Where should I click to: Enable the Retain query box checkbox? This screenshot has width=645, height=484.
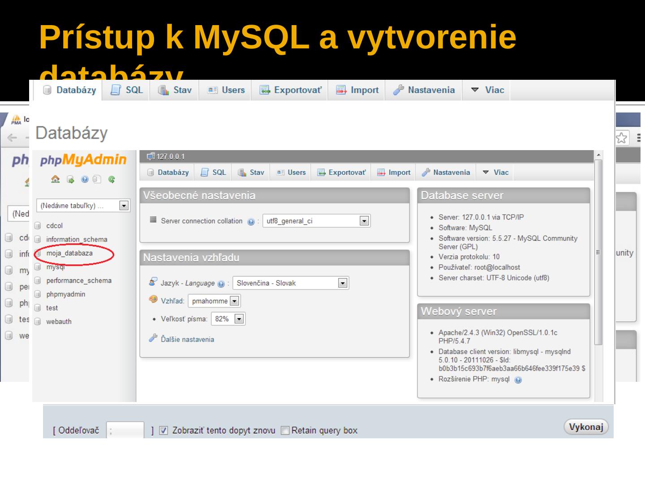coord(285,431)
